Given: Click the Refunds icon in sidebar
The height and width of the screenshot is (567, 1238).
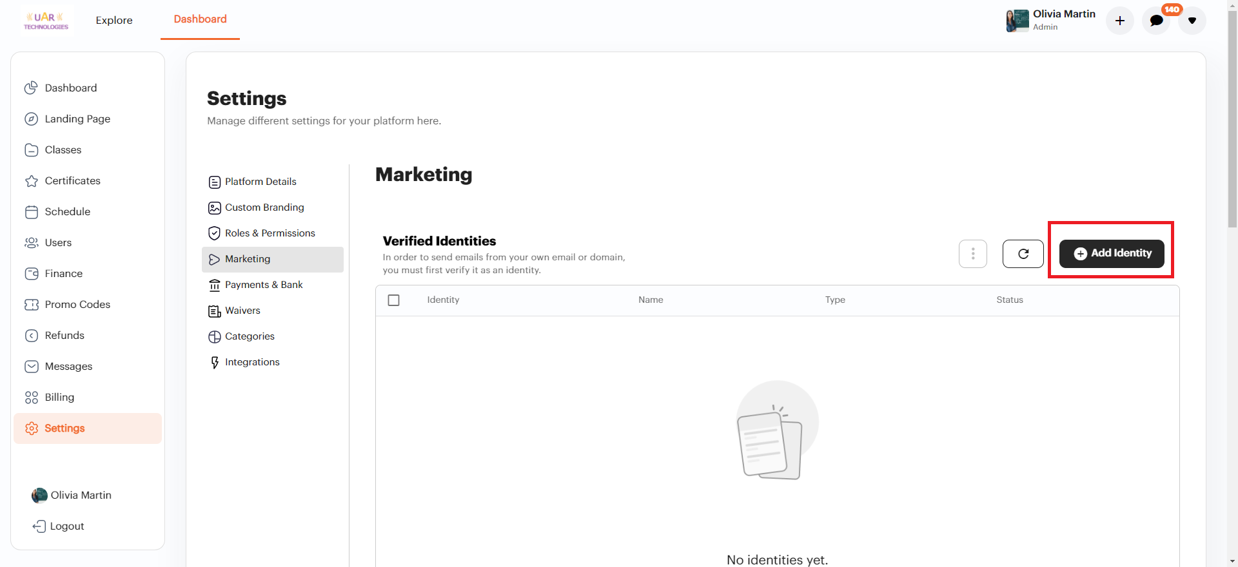Looking at the screenshot, I should pos(31,335).
